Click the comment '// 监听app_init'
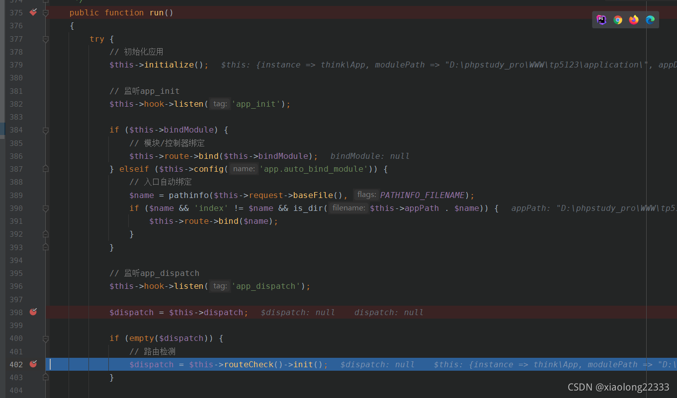 (x=145, y=91)
